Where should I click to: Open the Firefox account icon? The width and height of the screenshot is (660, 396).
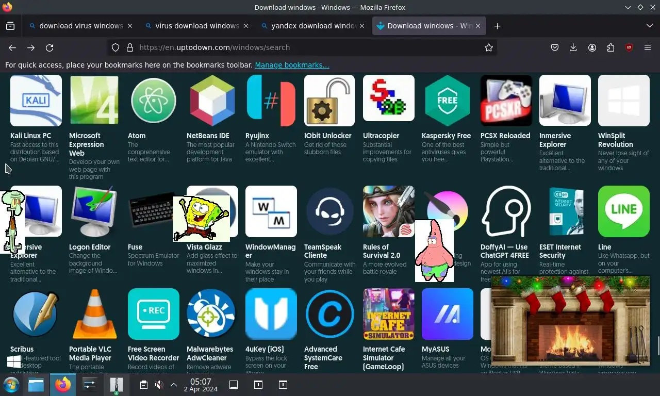[592, 47]
